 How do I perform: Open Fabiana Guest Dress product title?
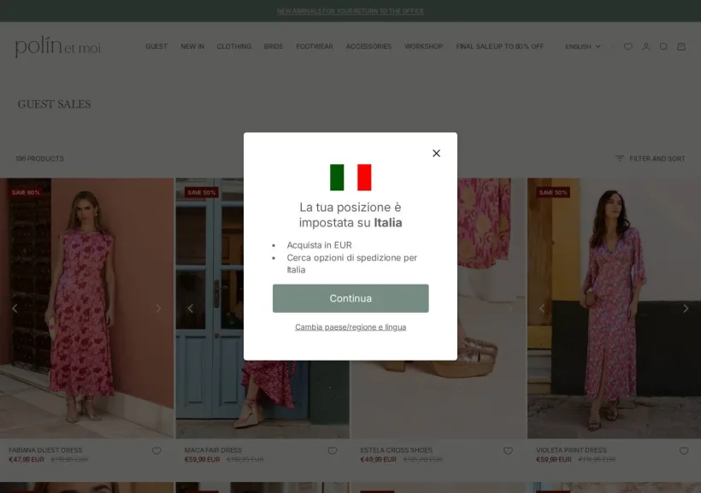[45, 450]
